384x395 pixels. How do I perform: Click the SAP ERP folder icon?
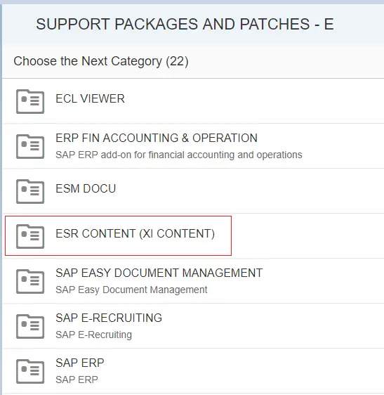coord(30,371)
